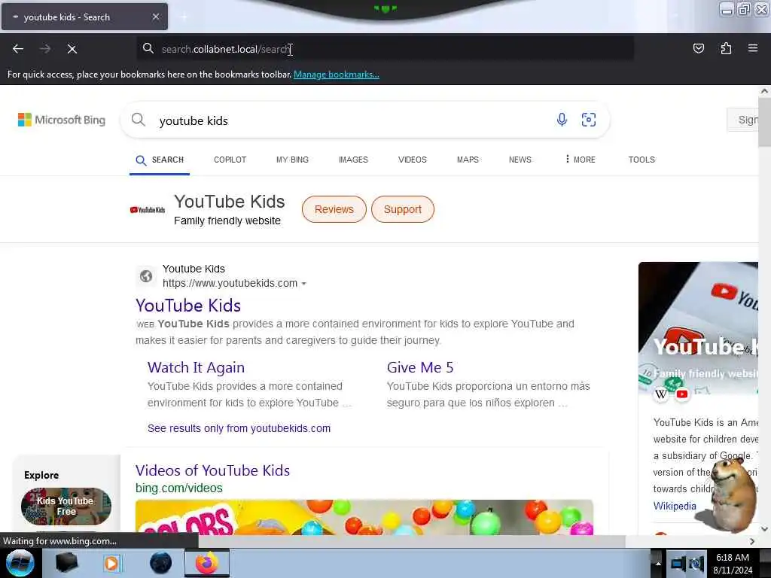Open the Windows Start orb
Screen dimensions: 771x578
[x=20, y=563]
